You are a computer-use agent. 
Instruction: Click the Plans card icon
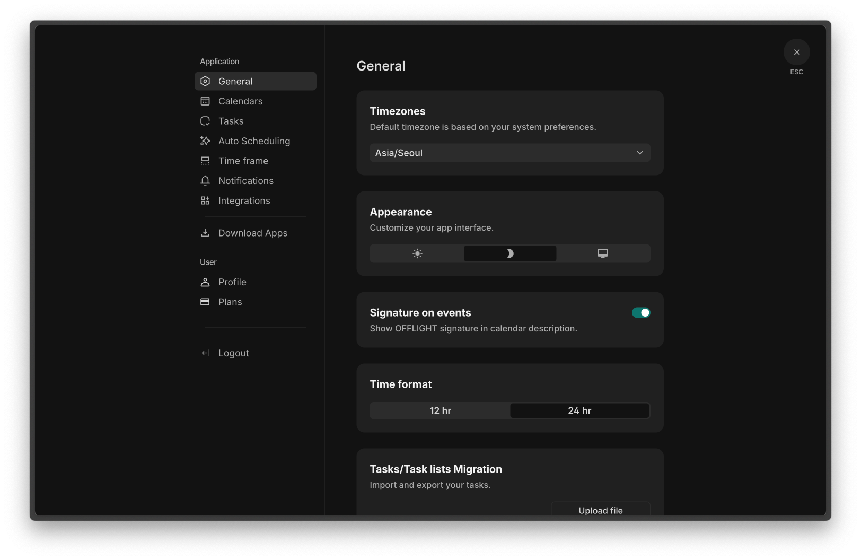pyautogui.click(x=205, y=302)
